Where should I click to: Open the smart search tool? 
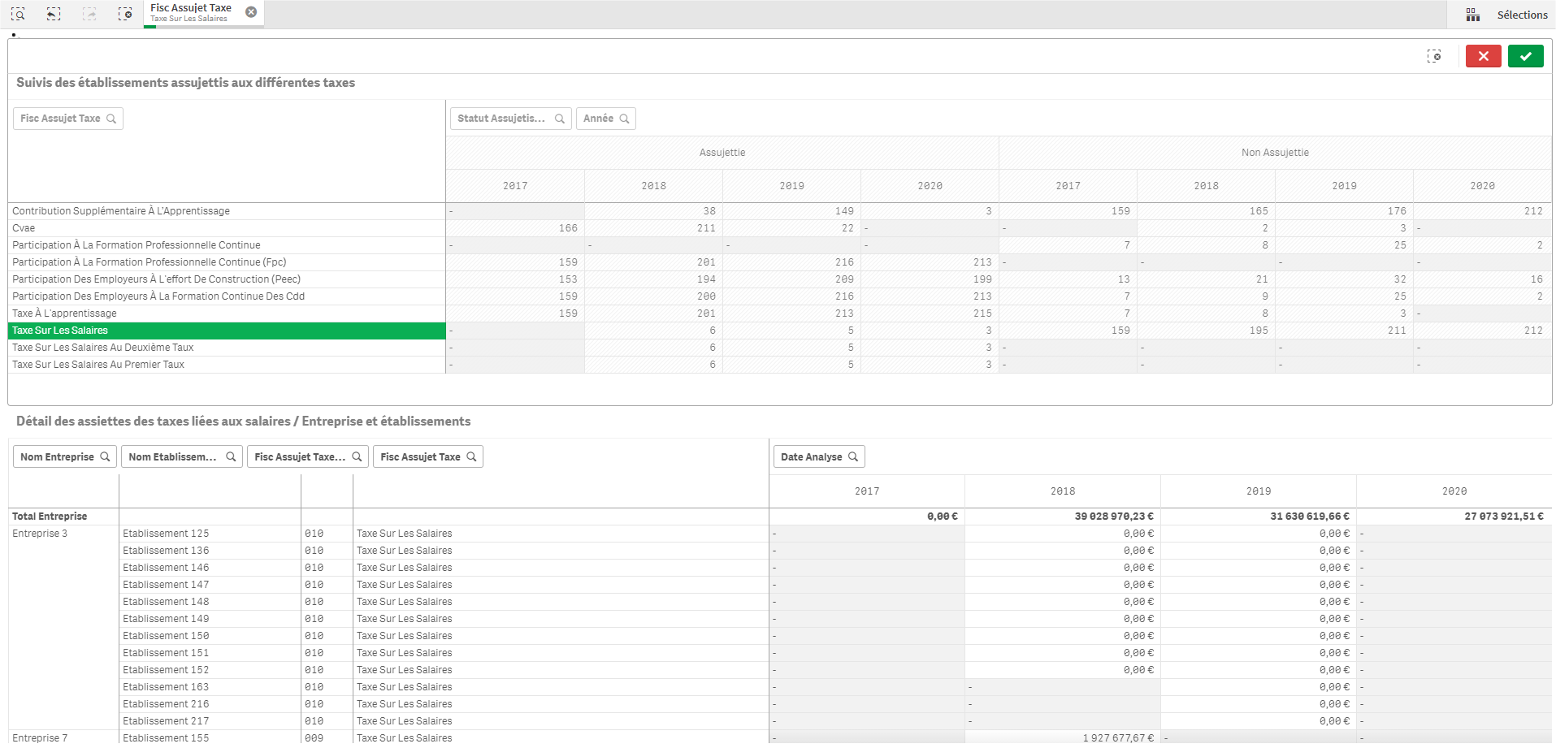click(x=18, y=14)
